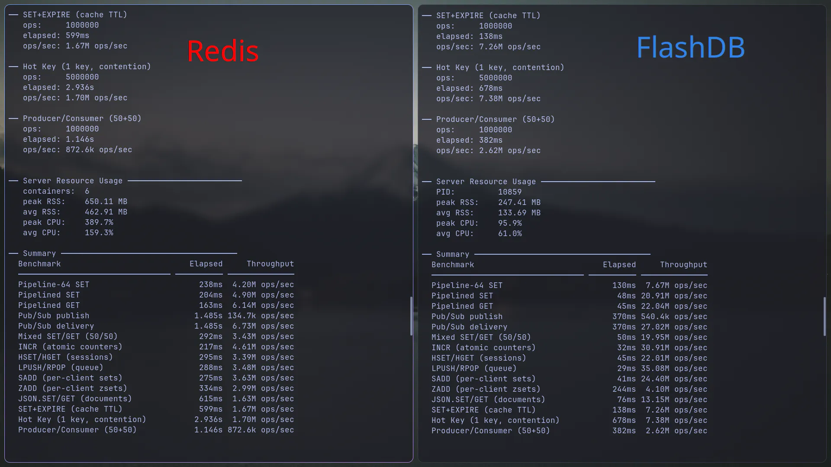The height and width of the screenshot is (467, 831).
Task: Click the blue 'FlashDB' title label
Action: point(691,47)
